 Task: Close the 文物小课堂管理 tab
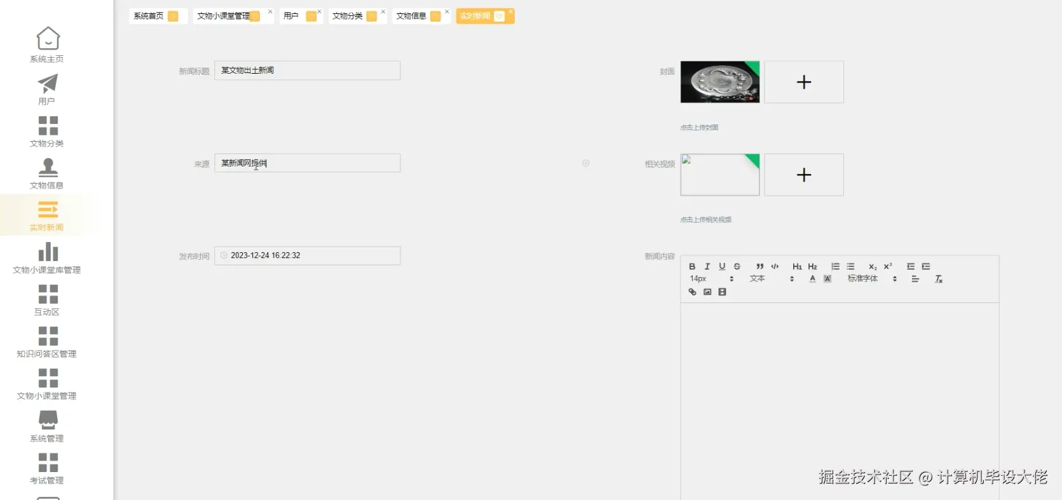(270, 11)
